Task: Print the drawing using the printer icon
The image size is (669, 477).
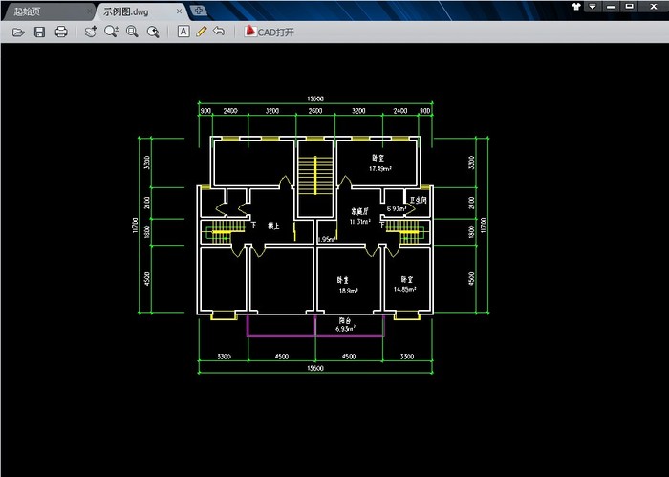Action: pyautogui.click(x=61, y=32)
